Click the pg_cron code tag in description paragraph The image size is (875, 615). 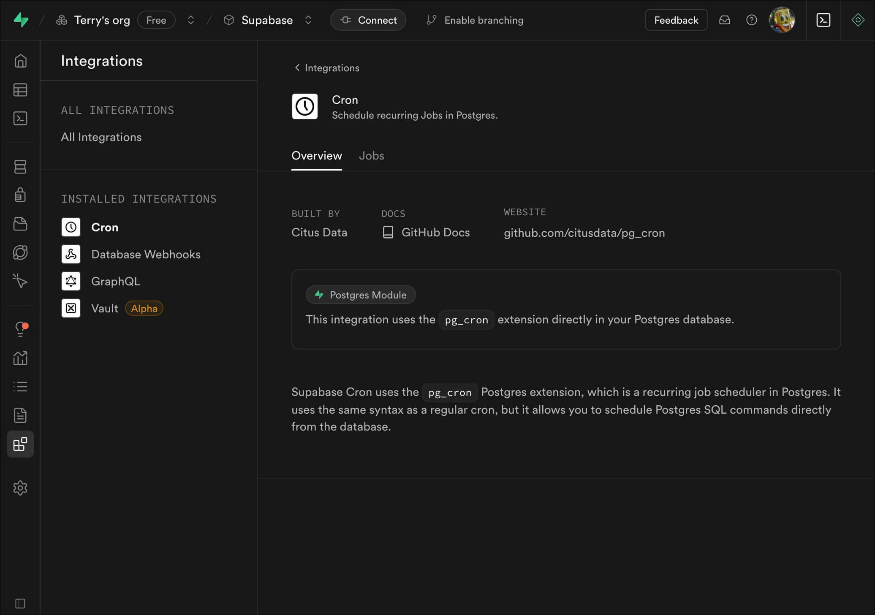(450, 392)
